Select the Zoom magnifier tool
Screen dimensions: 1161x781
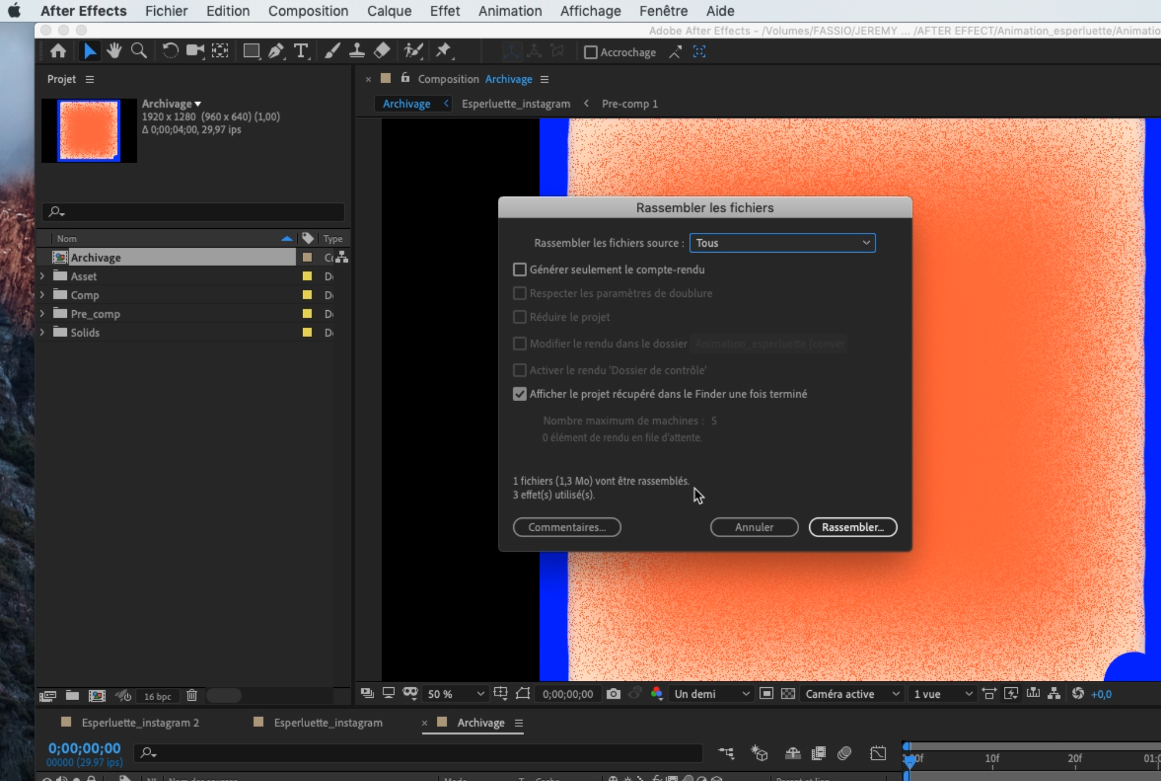click(138, 52)
